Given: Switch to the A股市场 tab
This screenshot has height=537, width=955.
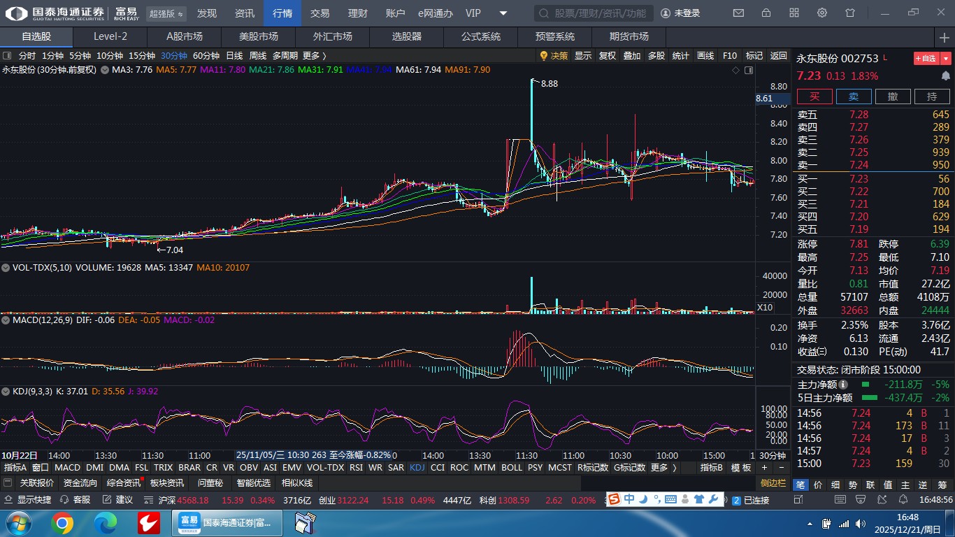Looking at the screenshot, I should click(184, 37).
